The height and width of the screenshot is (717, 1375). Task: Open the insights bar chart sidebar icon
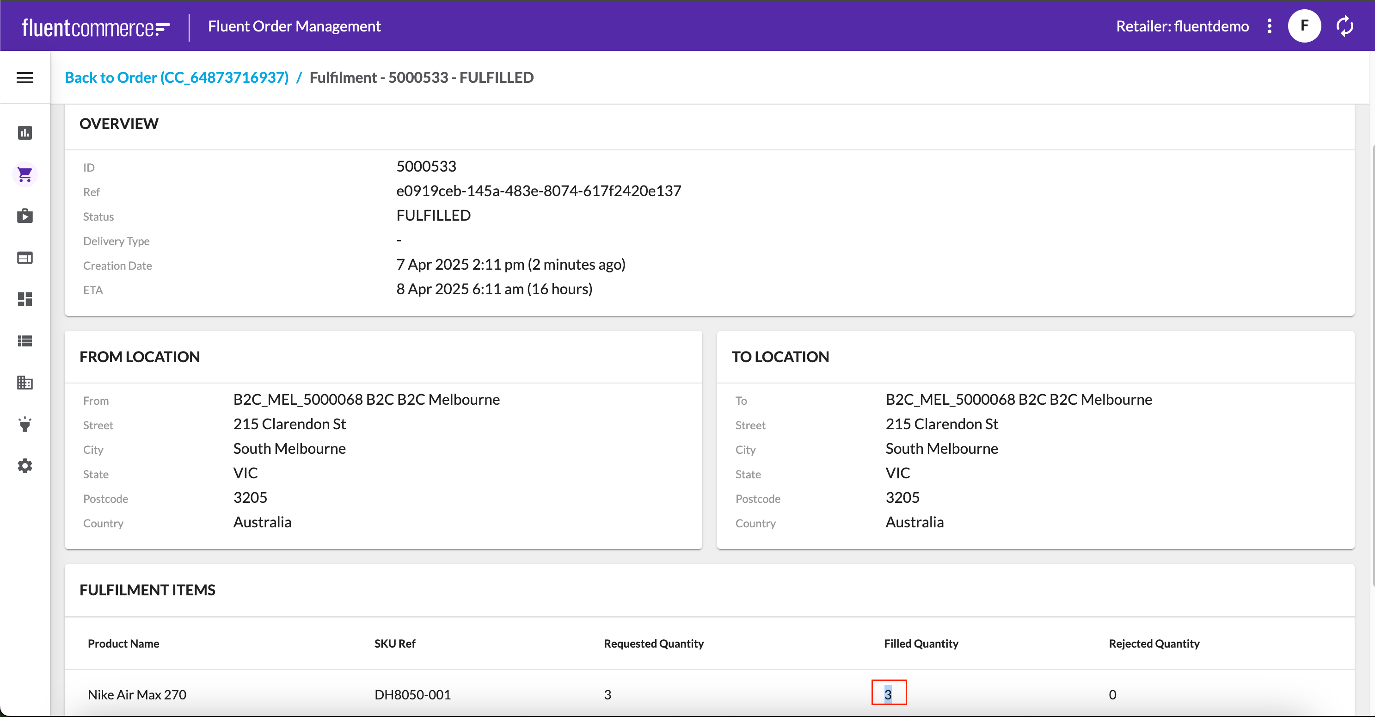point(25,133)
